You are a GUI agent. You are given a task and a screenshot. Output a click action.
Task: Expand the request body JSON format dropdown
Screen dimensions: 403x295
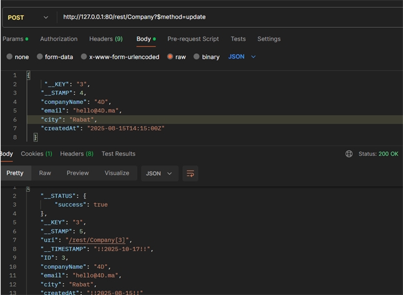tap(242, 57)
